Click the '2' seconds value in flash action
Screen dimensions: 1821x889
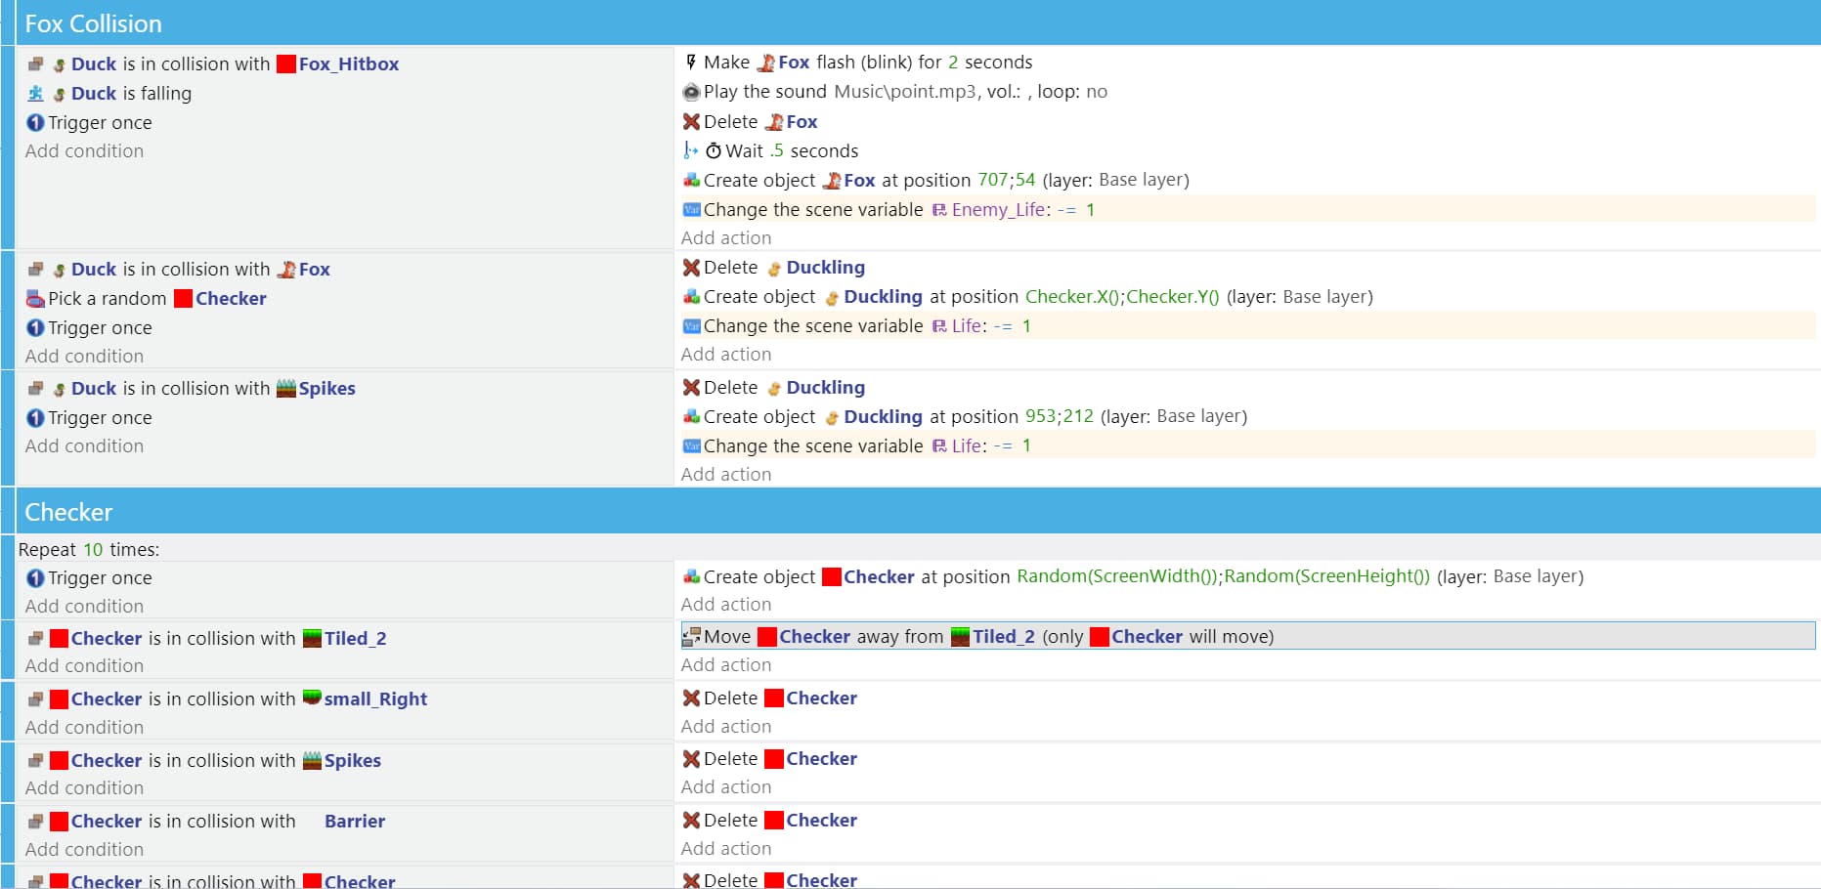(x=953, y=63)
